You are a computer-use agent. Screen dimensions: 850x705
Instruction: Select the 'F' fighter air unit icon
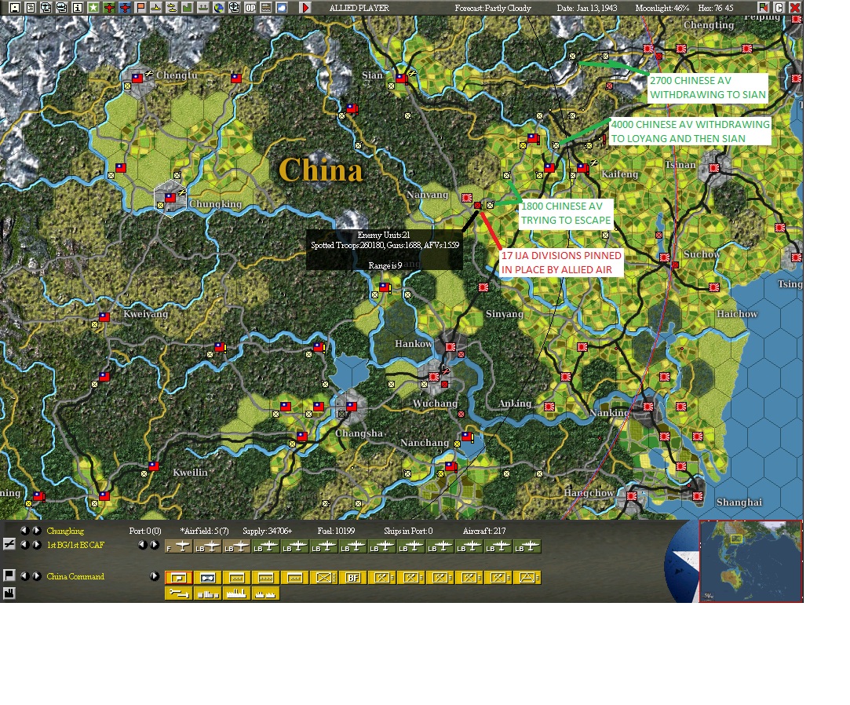click(178, 546)
